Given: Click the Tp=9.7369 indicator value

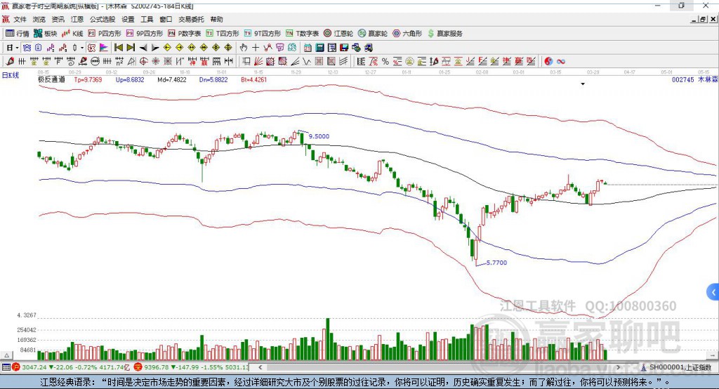Looking at the screenshot, I should click(x=88, y=79).
